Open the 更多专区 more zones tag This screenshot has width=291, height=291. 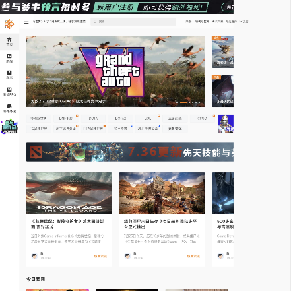(x=175, y=129)
